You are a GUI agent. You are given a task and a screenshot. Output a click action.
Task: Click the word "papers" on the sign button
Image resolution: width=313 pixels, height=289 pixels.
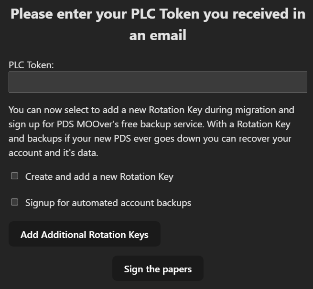176,269
